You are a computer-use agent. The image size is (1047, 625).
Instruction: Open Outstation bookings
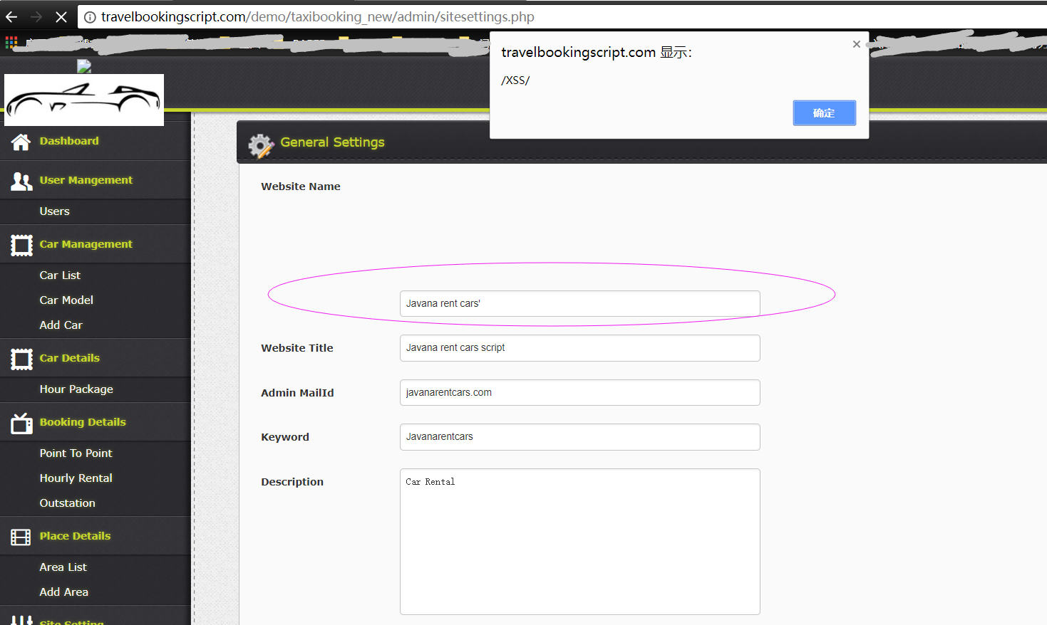point(68,503)
